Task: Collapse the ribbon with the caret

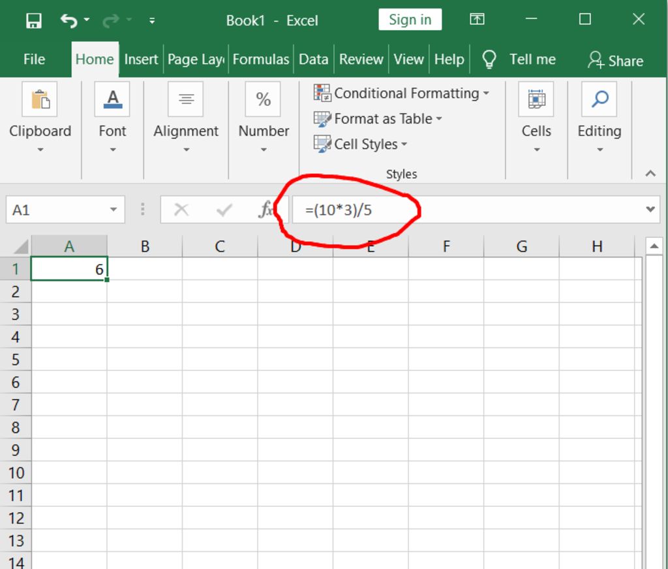Action: click(x=650, y=173)
